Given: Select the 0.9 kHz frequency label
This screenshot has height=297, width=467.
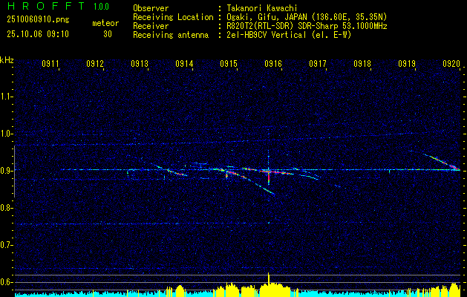Looking at the screenshot, I should 7,171.
